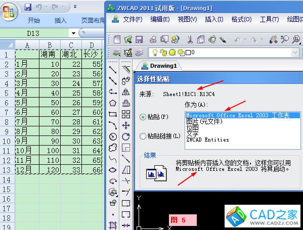Click cell containing 长沙
This screenshot has height=230, width=303.
coord(92,54)
